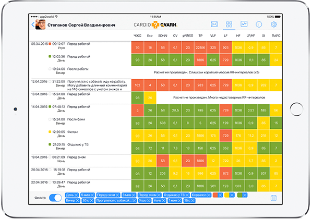Remove the Вечер filter tag
This screenshot has width=313, height=219.
77,201
